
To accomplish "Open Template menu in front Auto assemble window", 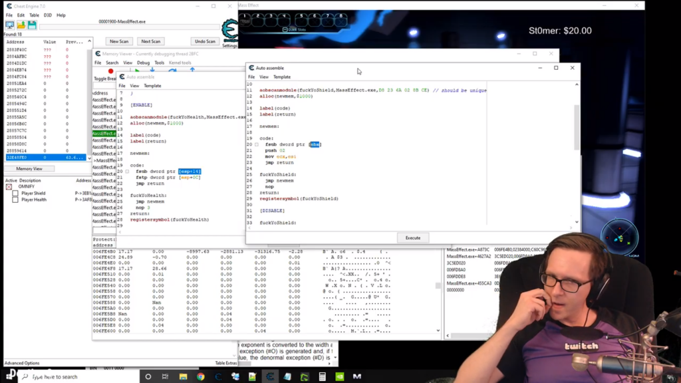I will 282,77.
